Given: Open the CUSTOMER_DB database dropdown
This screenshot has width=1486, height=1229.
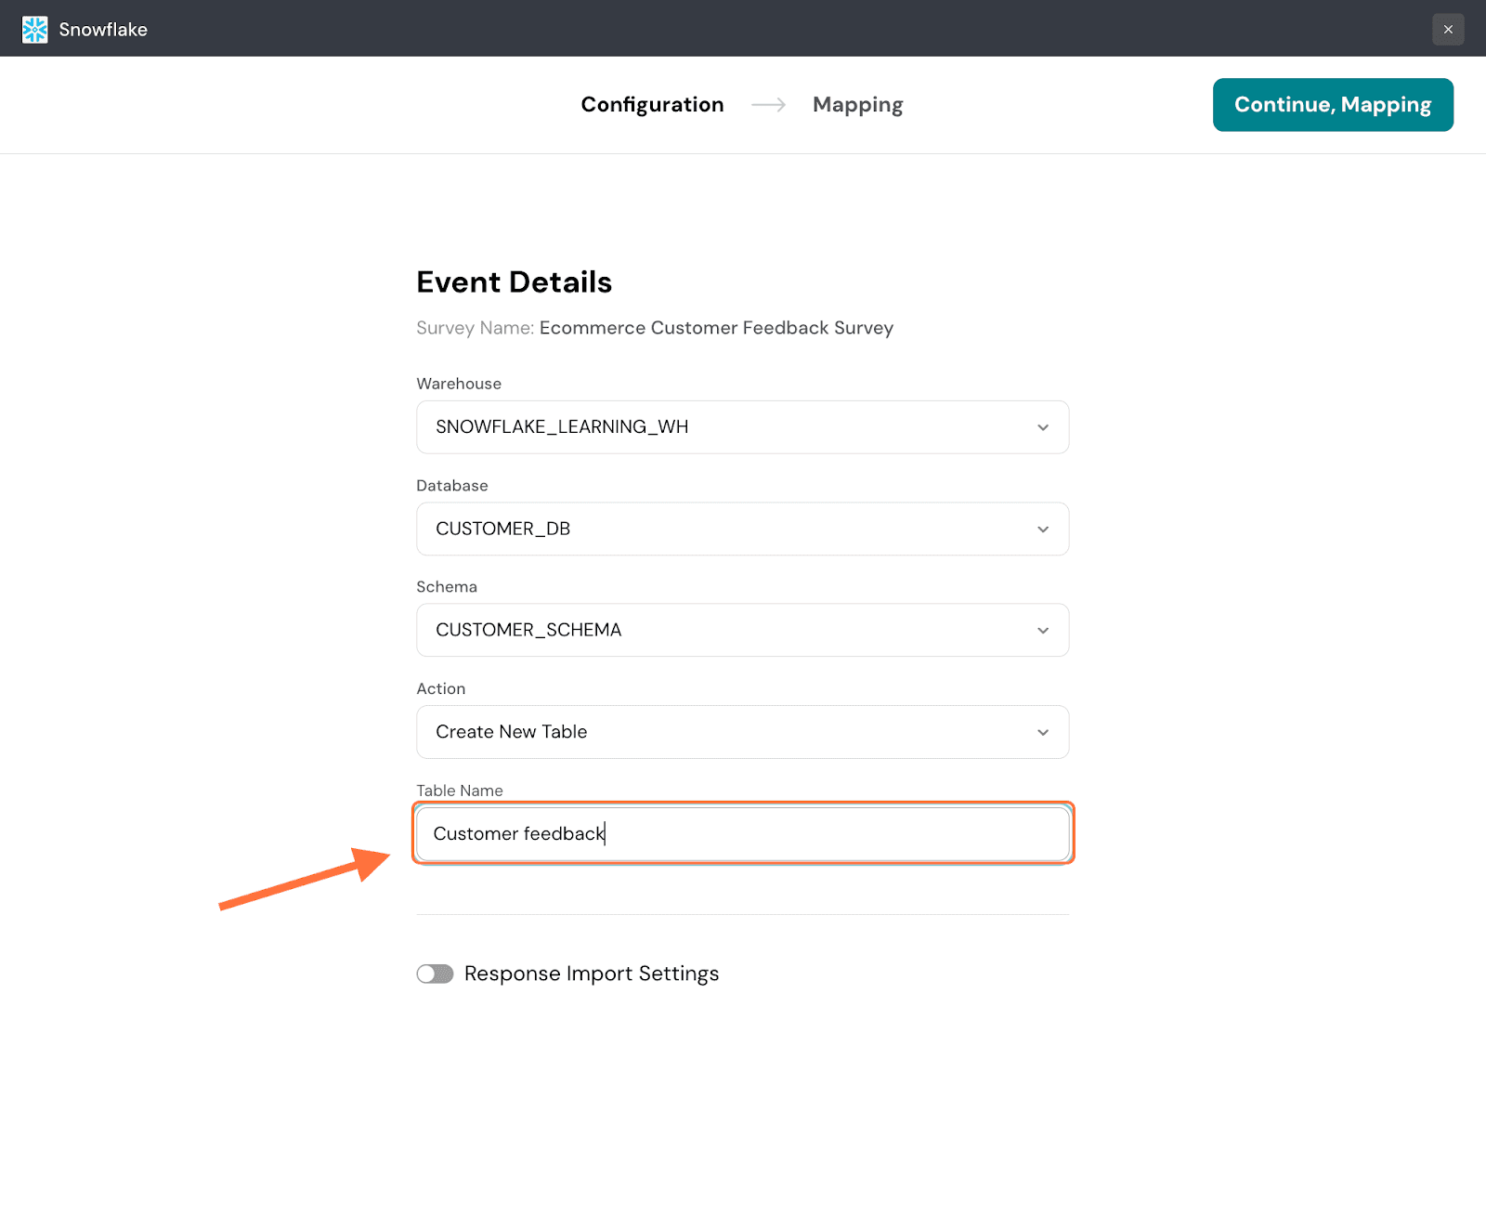Looking at the screenshot, I should pos(724,529).
